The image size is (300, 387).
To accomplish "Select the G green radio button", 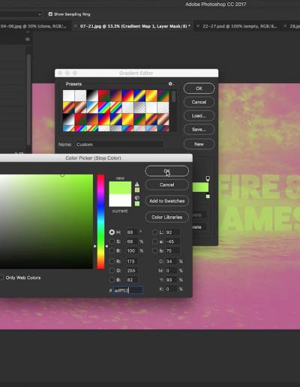I will click(x=112, y=271).
